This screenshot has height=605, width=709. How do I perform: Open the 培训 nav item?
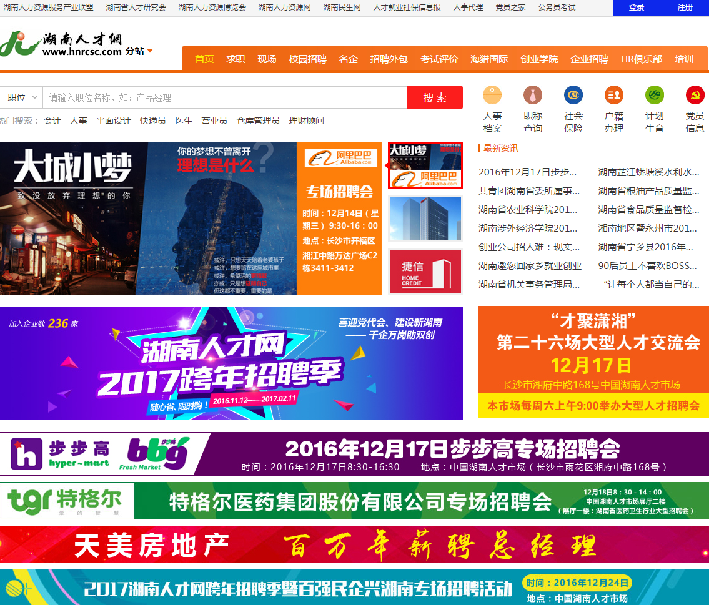[x=683, y=59]
